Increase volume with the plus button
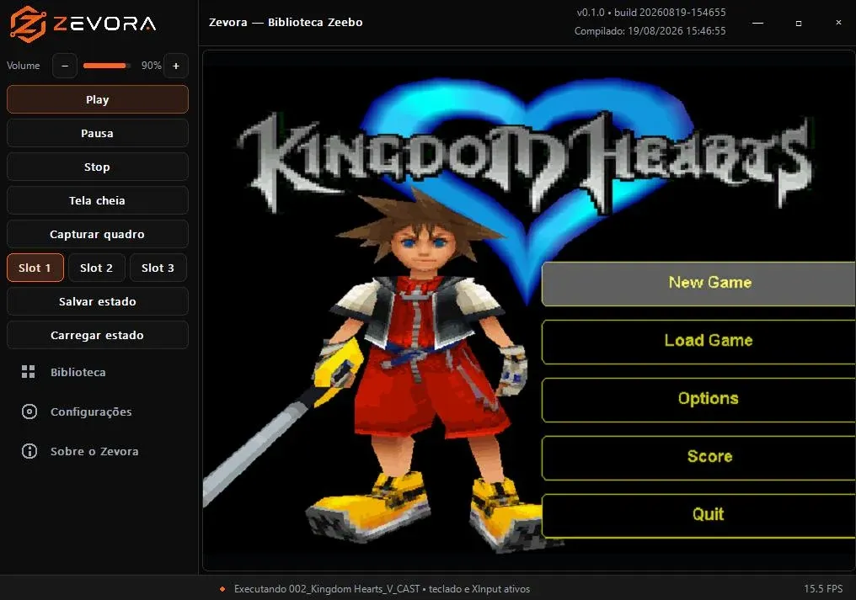This screenshot has height=600, width=856. tap(176, 66)
